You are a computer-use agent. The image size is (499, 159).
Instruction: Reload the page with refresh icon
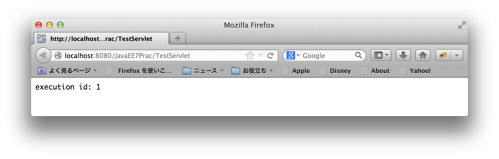point(270,56)
